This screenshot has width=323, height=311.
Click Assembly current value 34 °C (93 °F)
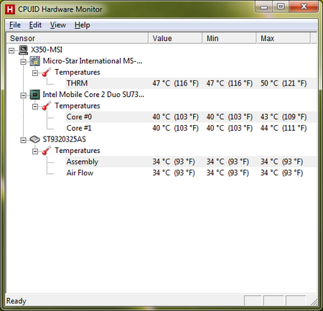coord(174,162)
